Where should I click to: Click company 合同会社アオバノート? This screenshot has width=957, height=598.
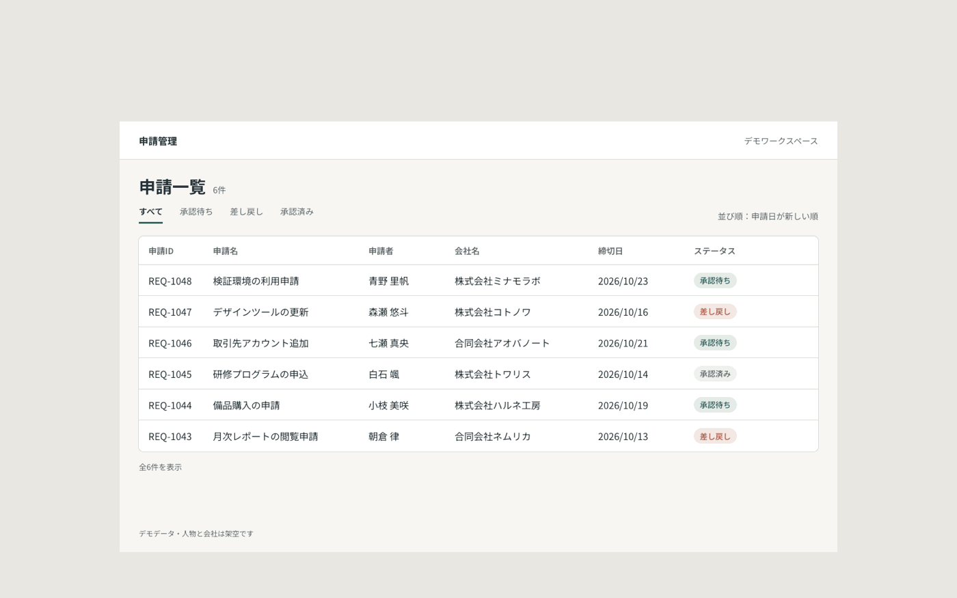point(502,343)
